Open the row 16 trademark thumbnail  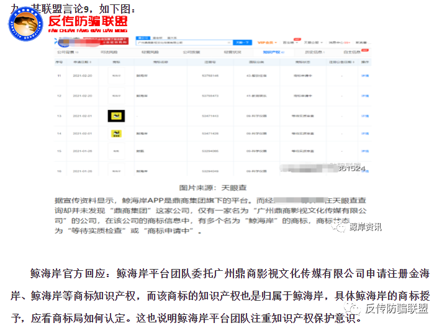[x=117, y=170]
